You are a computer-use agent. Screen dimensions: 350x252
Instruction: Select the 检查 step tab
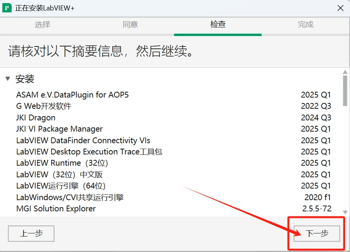tap(218, 24)
